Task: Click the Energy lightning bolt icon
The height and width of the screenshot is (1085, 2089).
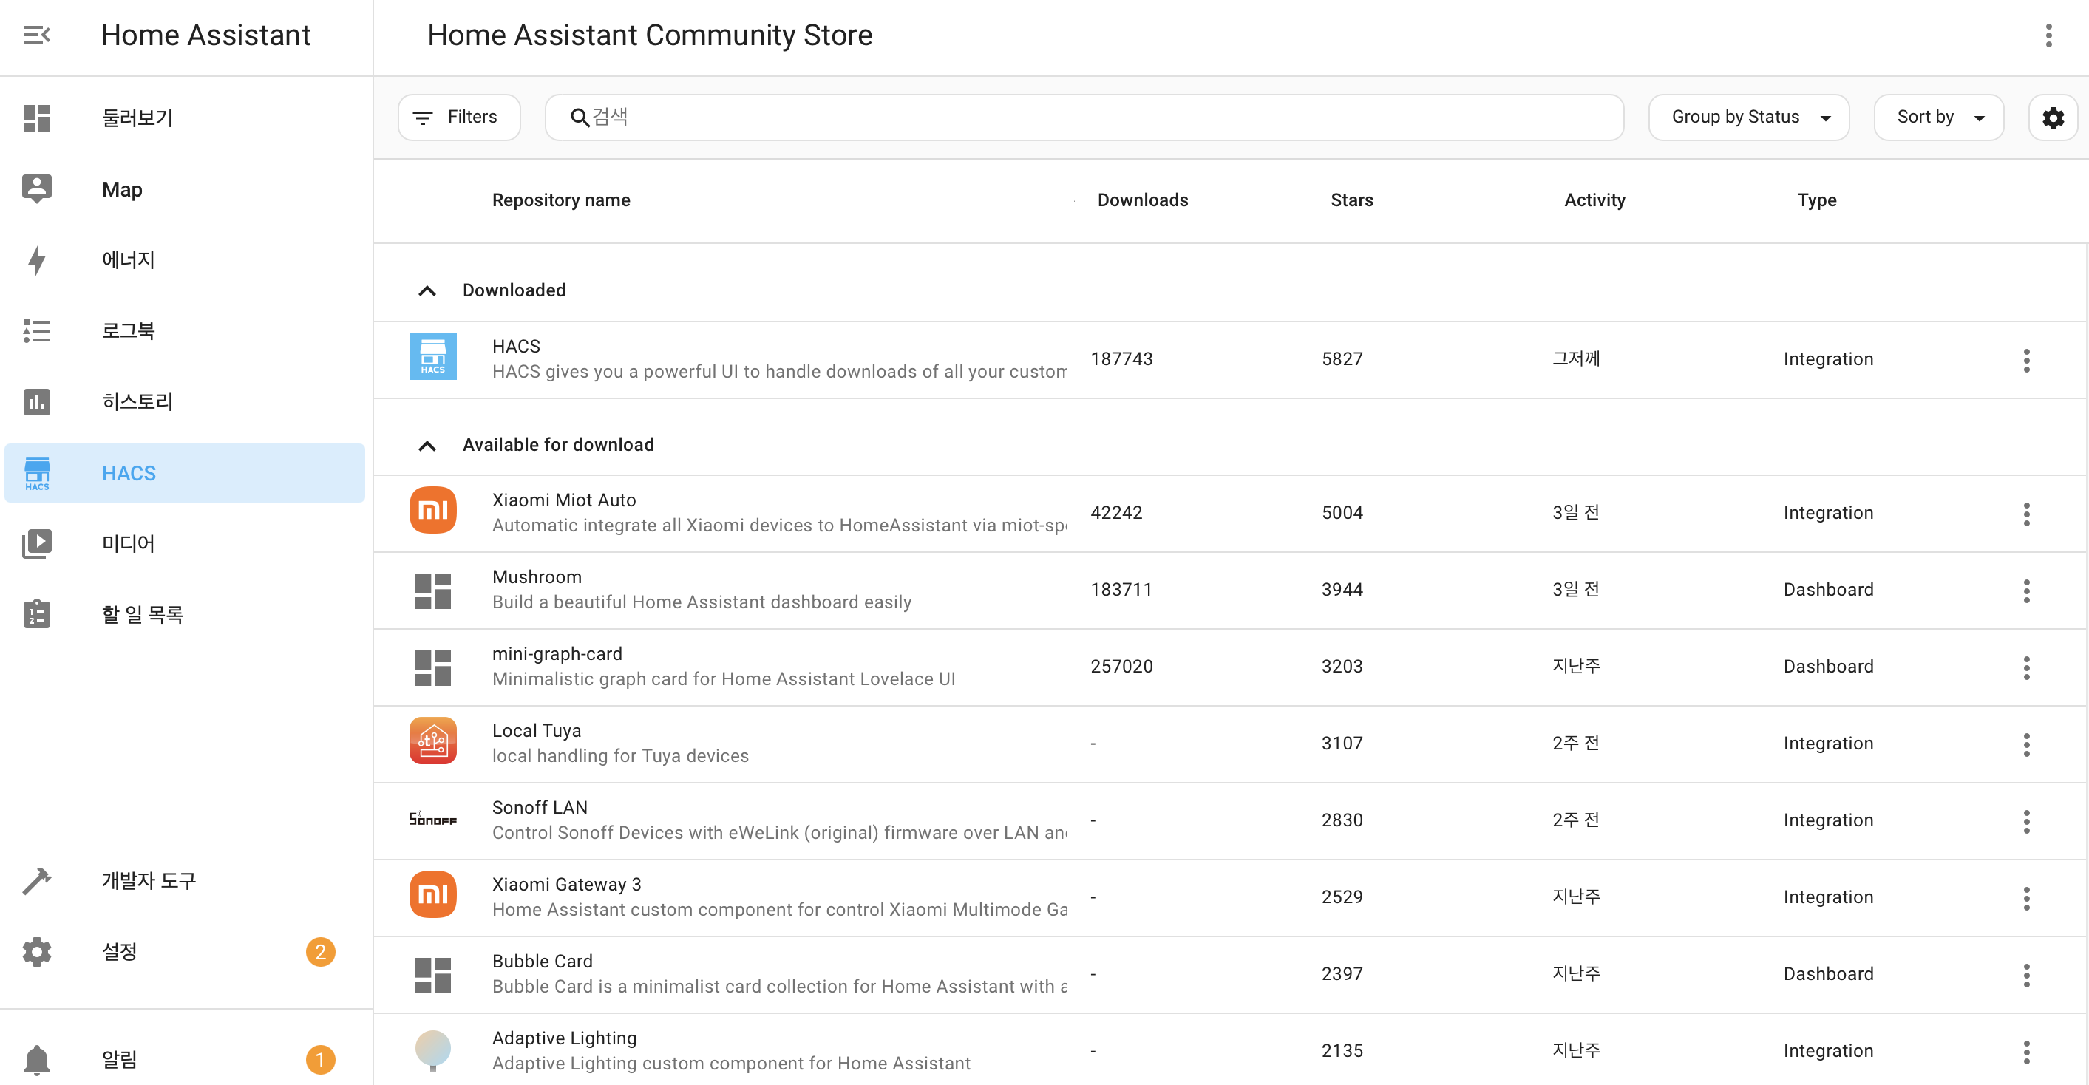Action: pos(36,259)
